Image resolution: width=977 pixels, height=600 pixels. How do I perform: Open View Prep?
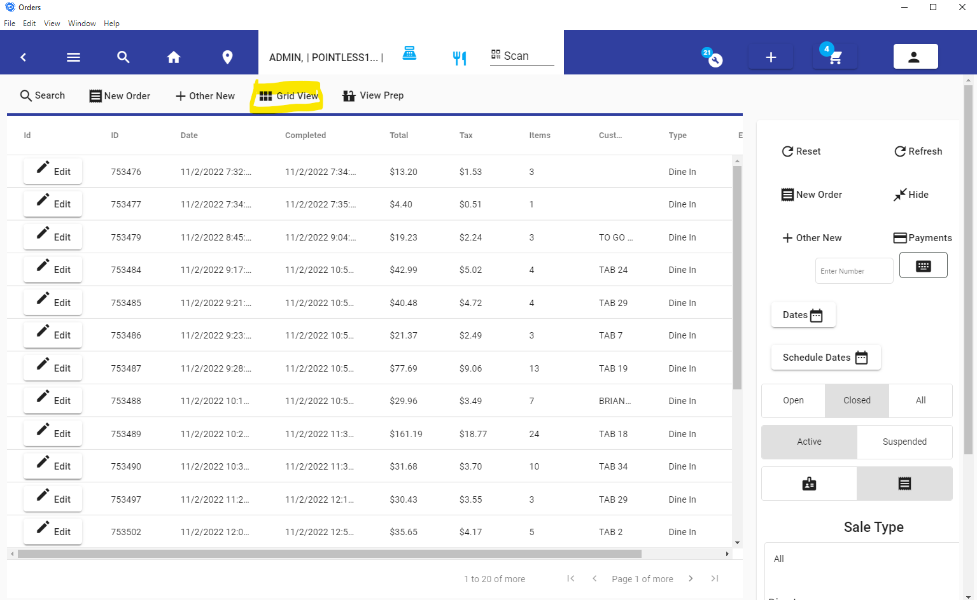click(x=373, y=95)
